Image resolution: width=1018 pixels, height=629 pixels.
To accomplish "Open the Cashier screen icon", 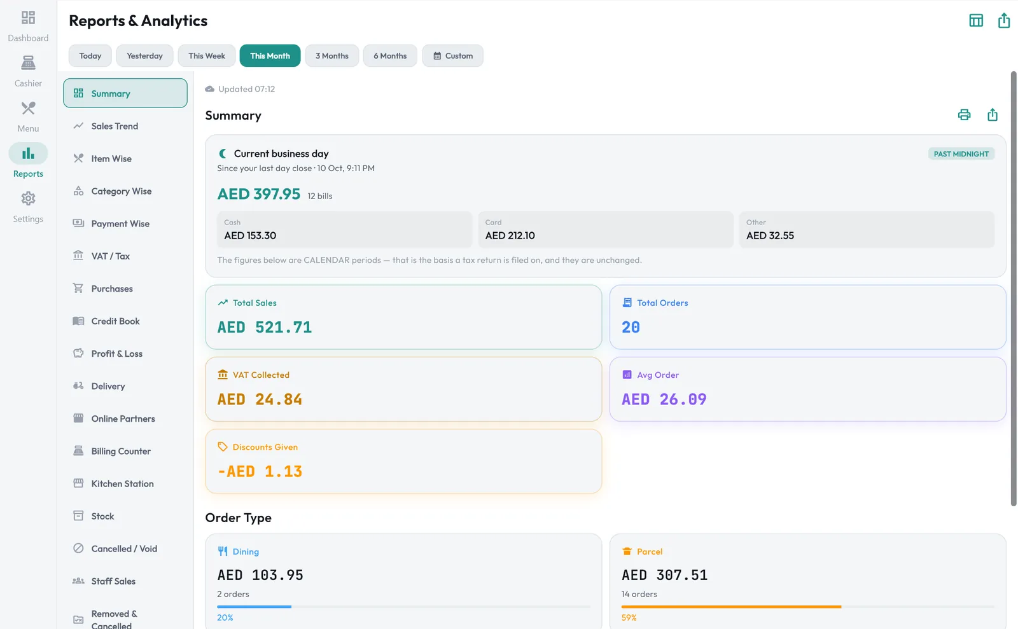I will [28, 63].
